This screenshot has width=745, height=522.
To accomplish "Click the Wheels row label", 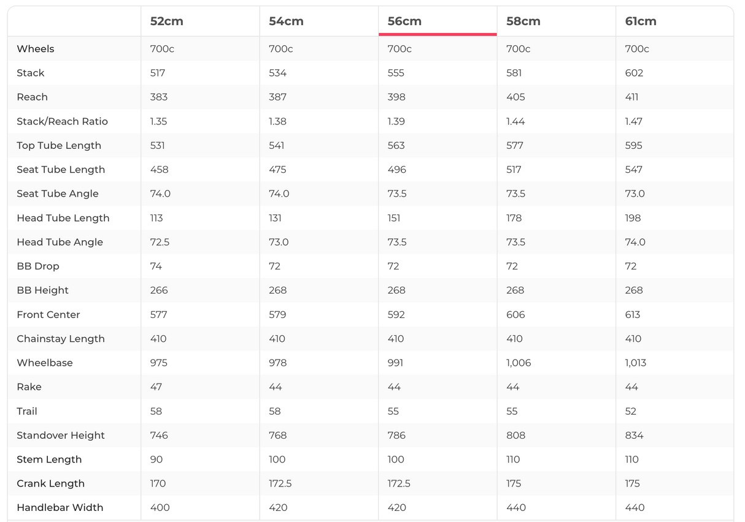I will (x=36, y=49).
